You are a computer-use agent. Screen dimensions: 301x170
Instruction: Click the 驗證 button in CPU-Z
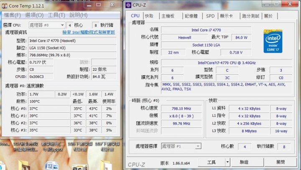pos(247,162)
